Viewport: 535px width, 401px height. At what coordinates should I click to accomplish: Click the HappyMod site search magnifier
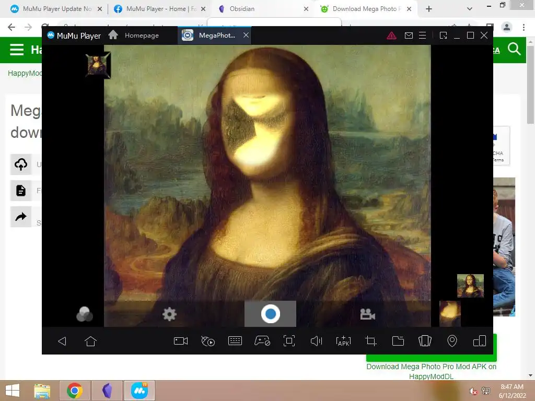514,49
